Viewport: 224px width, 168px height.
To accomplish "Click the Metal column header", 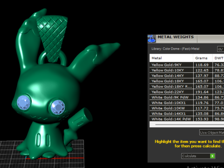I will pyautogui.click(x=171, y=58).
